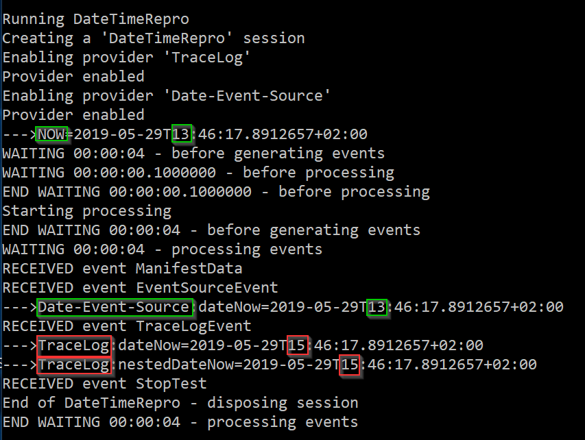Click the green-highlighted NOW label
The height and width of the screenshot is (440, 585).
point(51,134)
